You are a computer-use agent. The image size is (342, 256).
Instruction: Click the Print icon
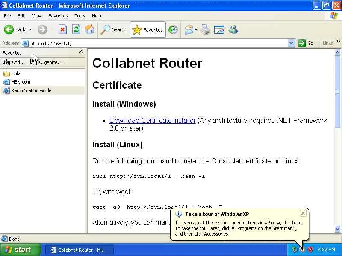click(x=206, y=29)
